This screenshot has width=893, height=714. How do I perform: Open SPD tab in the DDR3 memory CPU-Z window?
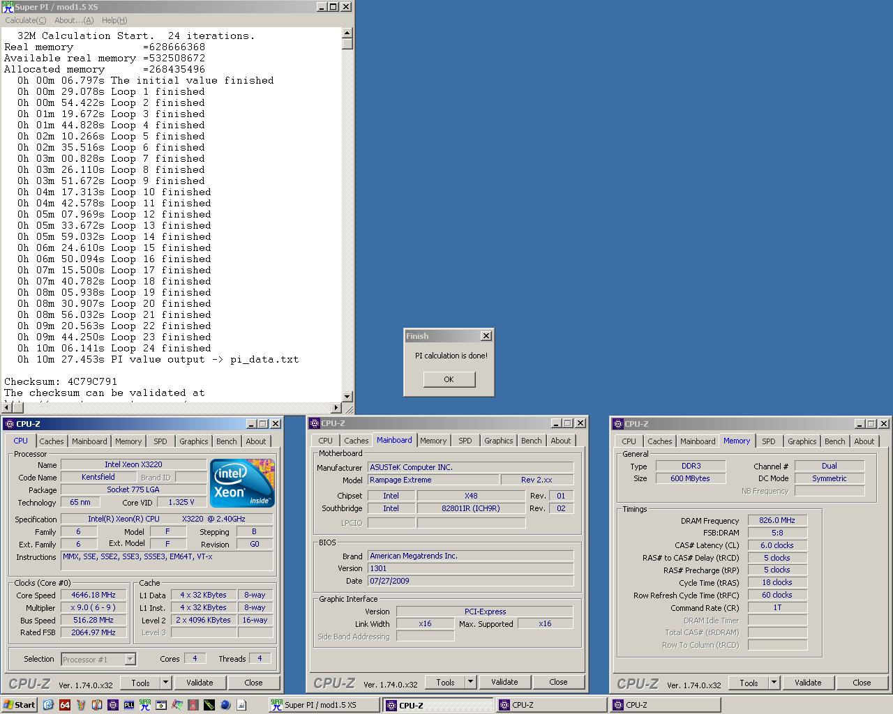click(769, 441)
